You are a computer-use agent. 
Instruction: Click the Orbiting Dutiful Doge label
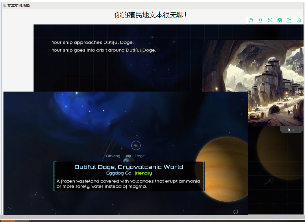[x=125, y=156]
